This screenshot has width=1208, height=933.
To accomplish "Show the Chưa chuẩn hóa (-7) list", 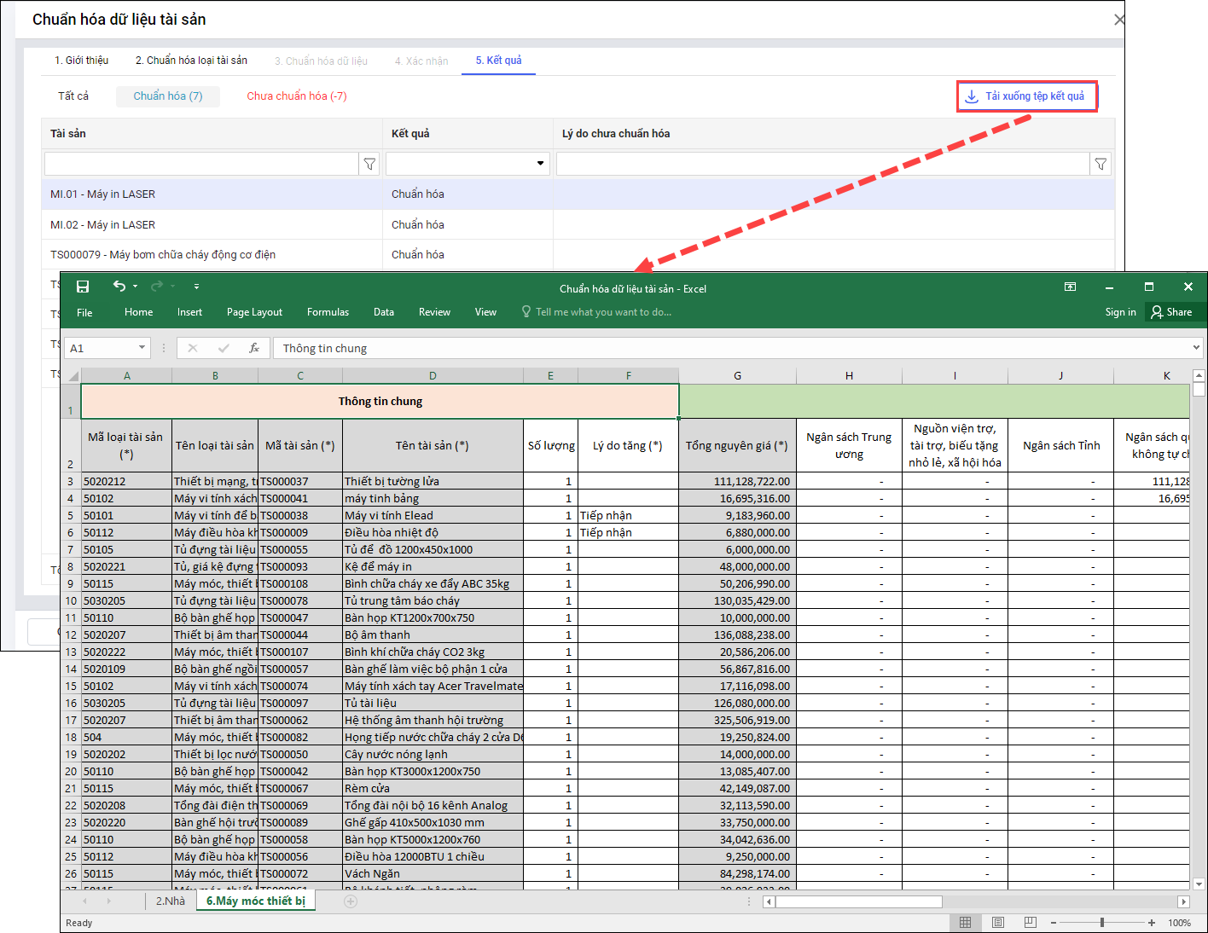I will (x=296, y=96).
